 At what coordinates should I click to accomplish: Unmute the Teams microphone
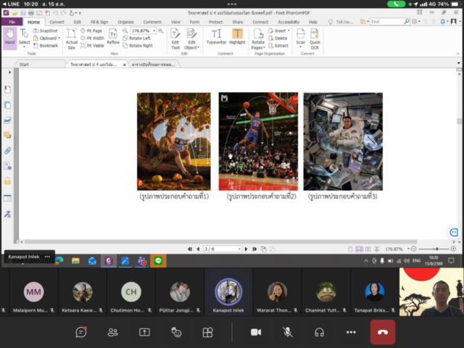(287, 332)
